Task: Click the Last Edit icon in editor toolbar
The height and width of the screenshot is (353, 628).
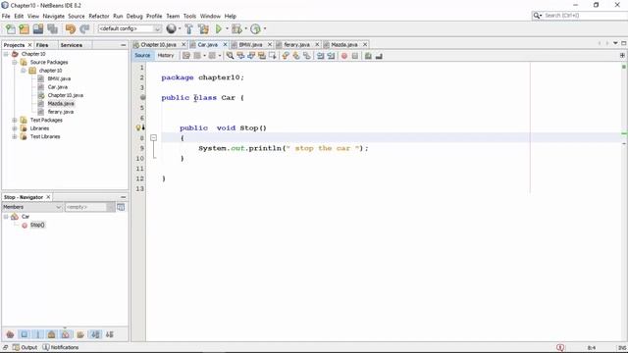Action: point(186,56)
